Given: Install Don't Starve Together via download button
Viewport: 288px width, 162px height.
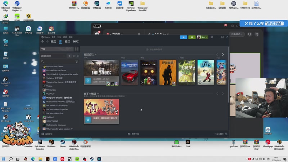Looking at the screenshot, I should (x=88, y=120).
